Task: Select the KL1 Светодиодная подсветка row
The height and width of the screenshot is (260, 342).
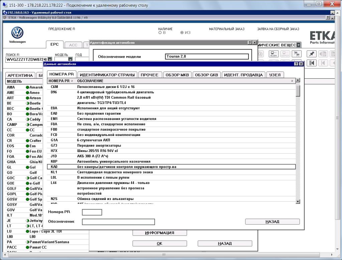Action: click(x=171, y=172)
